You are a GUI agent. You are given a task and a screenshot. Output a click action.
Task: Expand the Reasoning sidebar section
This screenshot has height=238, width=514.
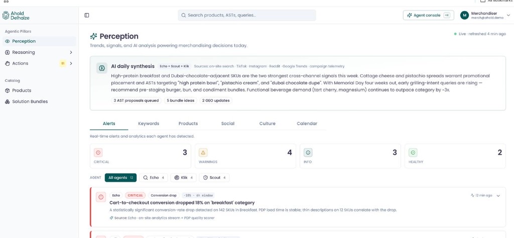pyautogui.click(x=71, y=52)
